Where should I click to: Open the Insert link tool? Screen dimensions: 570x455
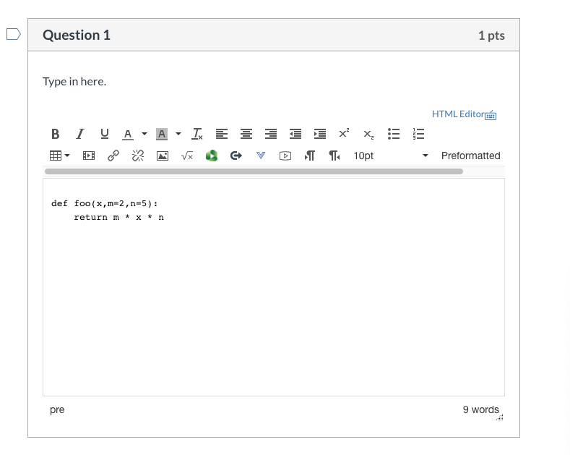click(x=113, y=156)
